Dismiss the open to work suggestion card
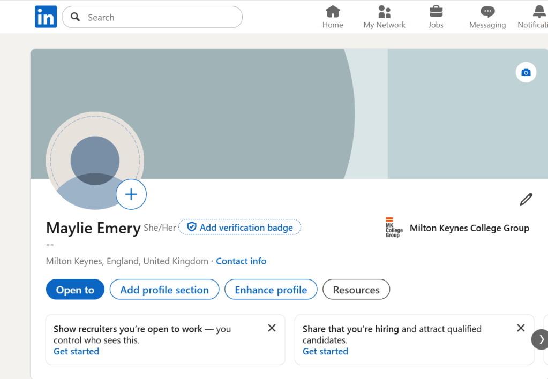Viewport: 548px width, 379px height. pyautogui.click(x=272, y=328)
